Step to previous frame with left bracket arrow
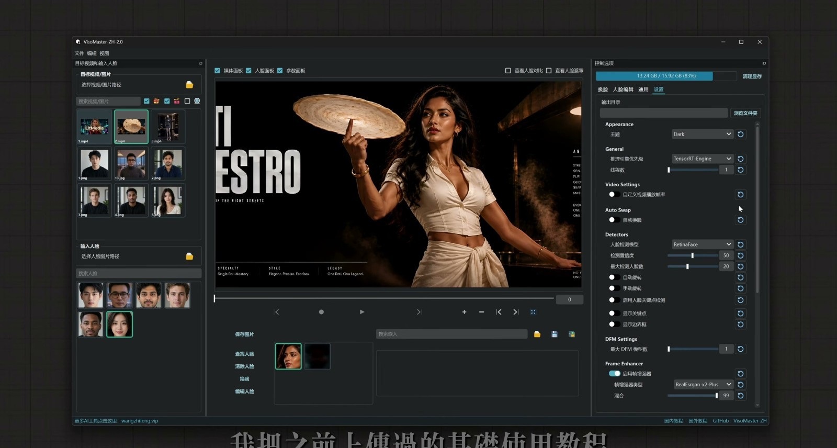 277,312
